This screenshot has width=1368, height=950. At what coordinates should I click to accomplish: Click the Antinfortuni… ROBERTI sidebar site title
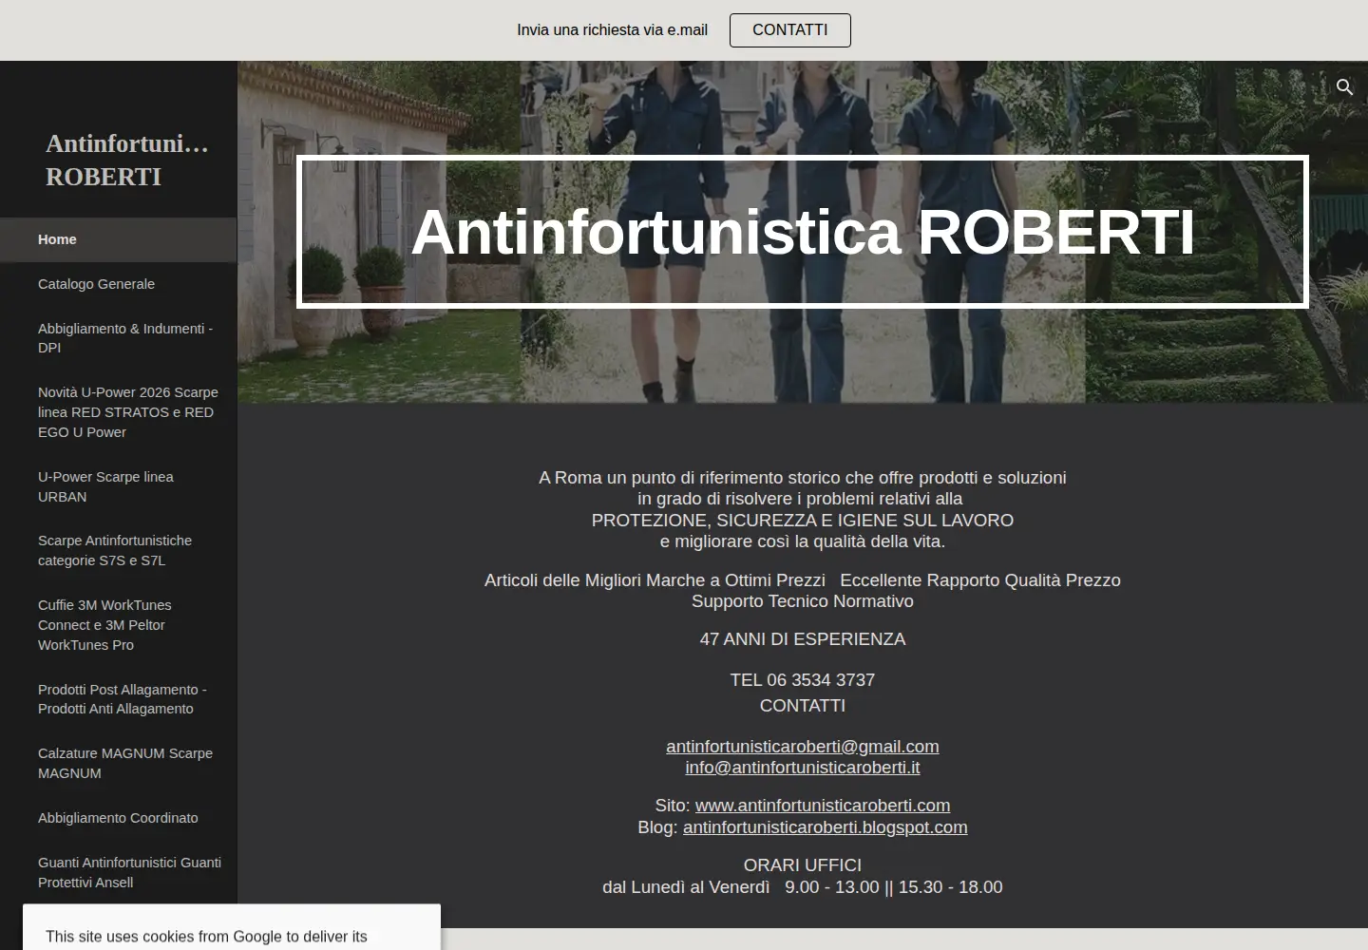coord(126,160)
